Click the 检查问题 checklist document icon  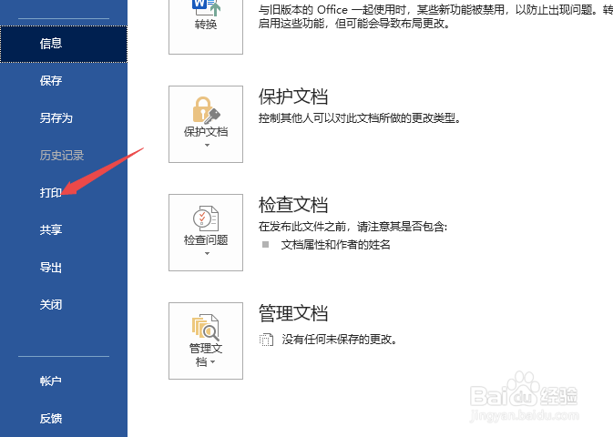(206, 218)
